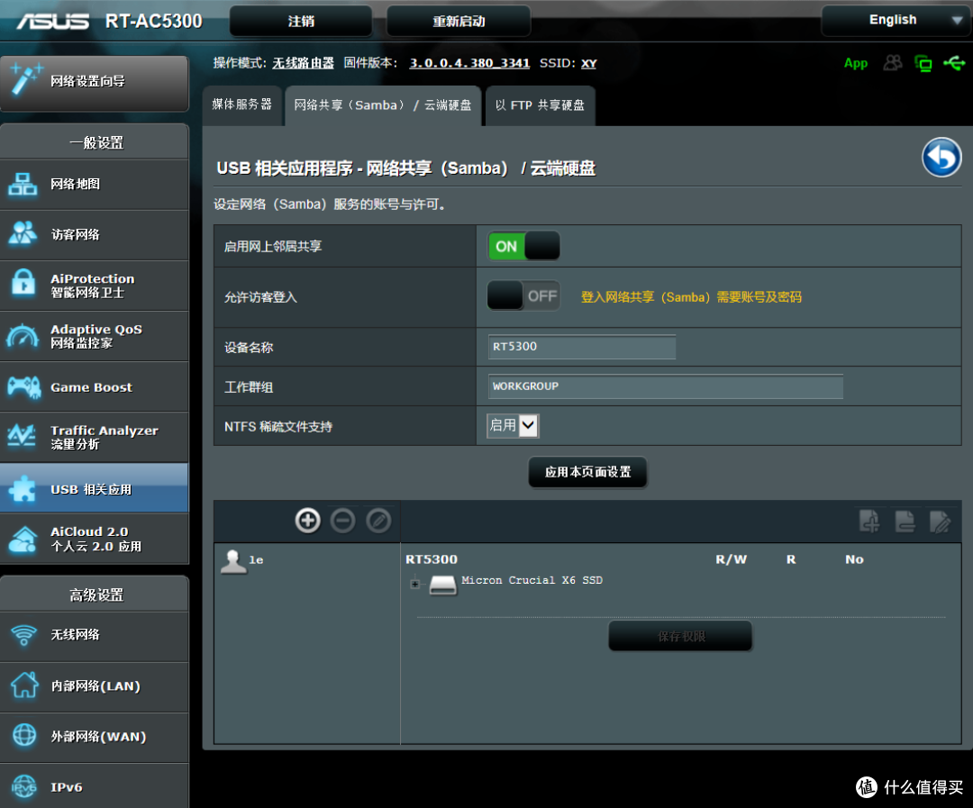Switch to the 网络共享 (Samba) / 云端硬盘 tab
The image size is (973, 808).
[383, 104]
